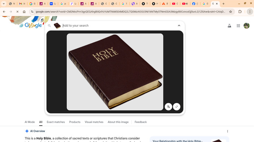View site information icon in address bar

[32, 12]
